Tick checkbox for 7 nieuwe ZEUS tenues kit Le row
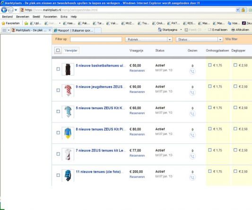Screen dimensions: 252x210 coord(58,154)
